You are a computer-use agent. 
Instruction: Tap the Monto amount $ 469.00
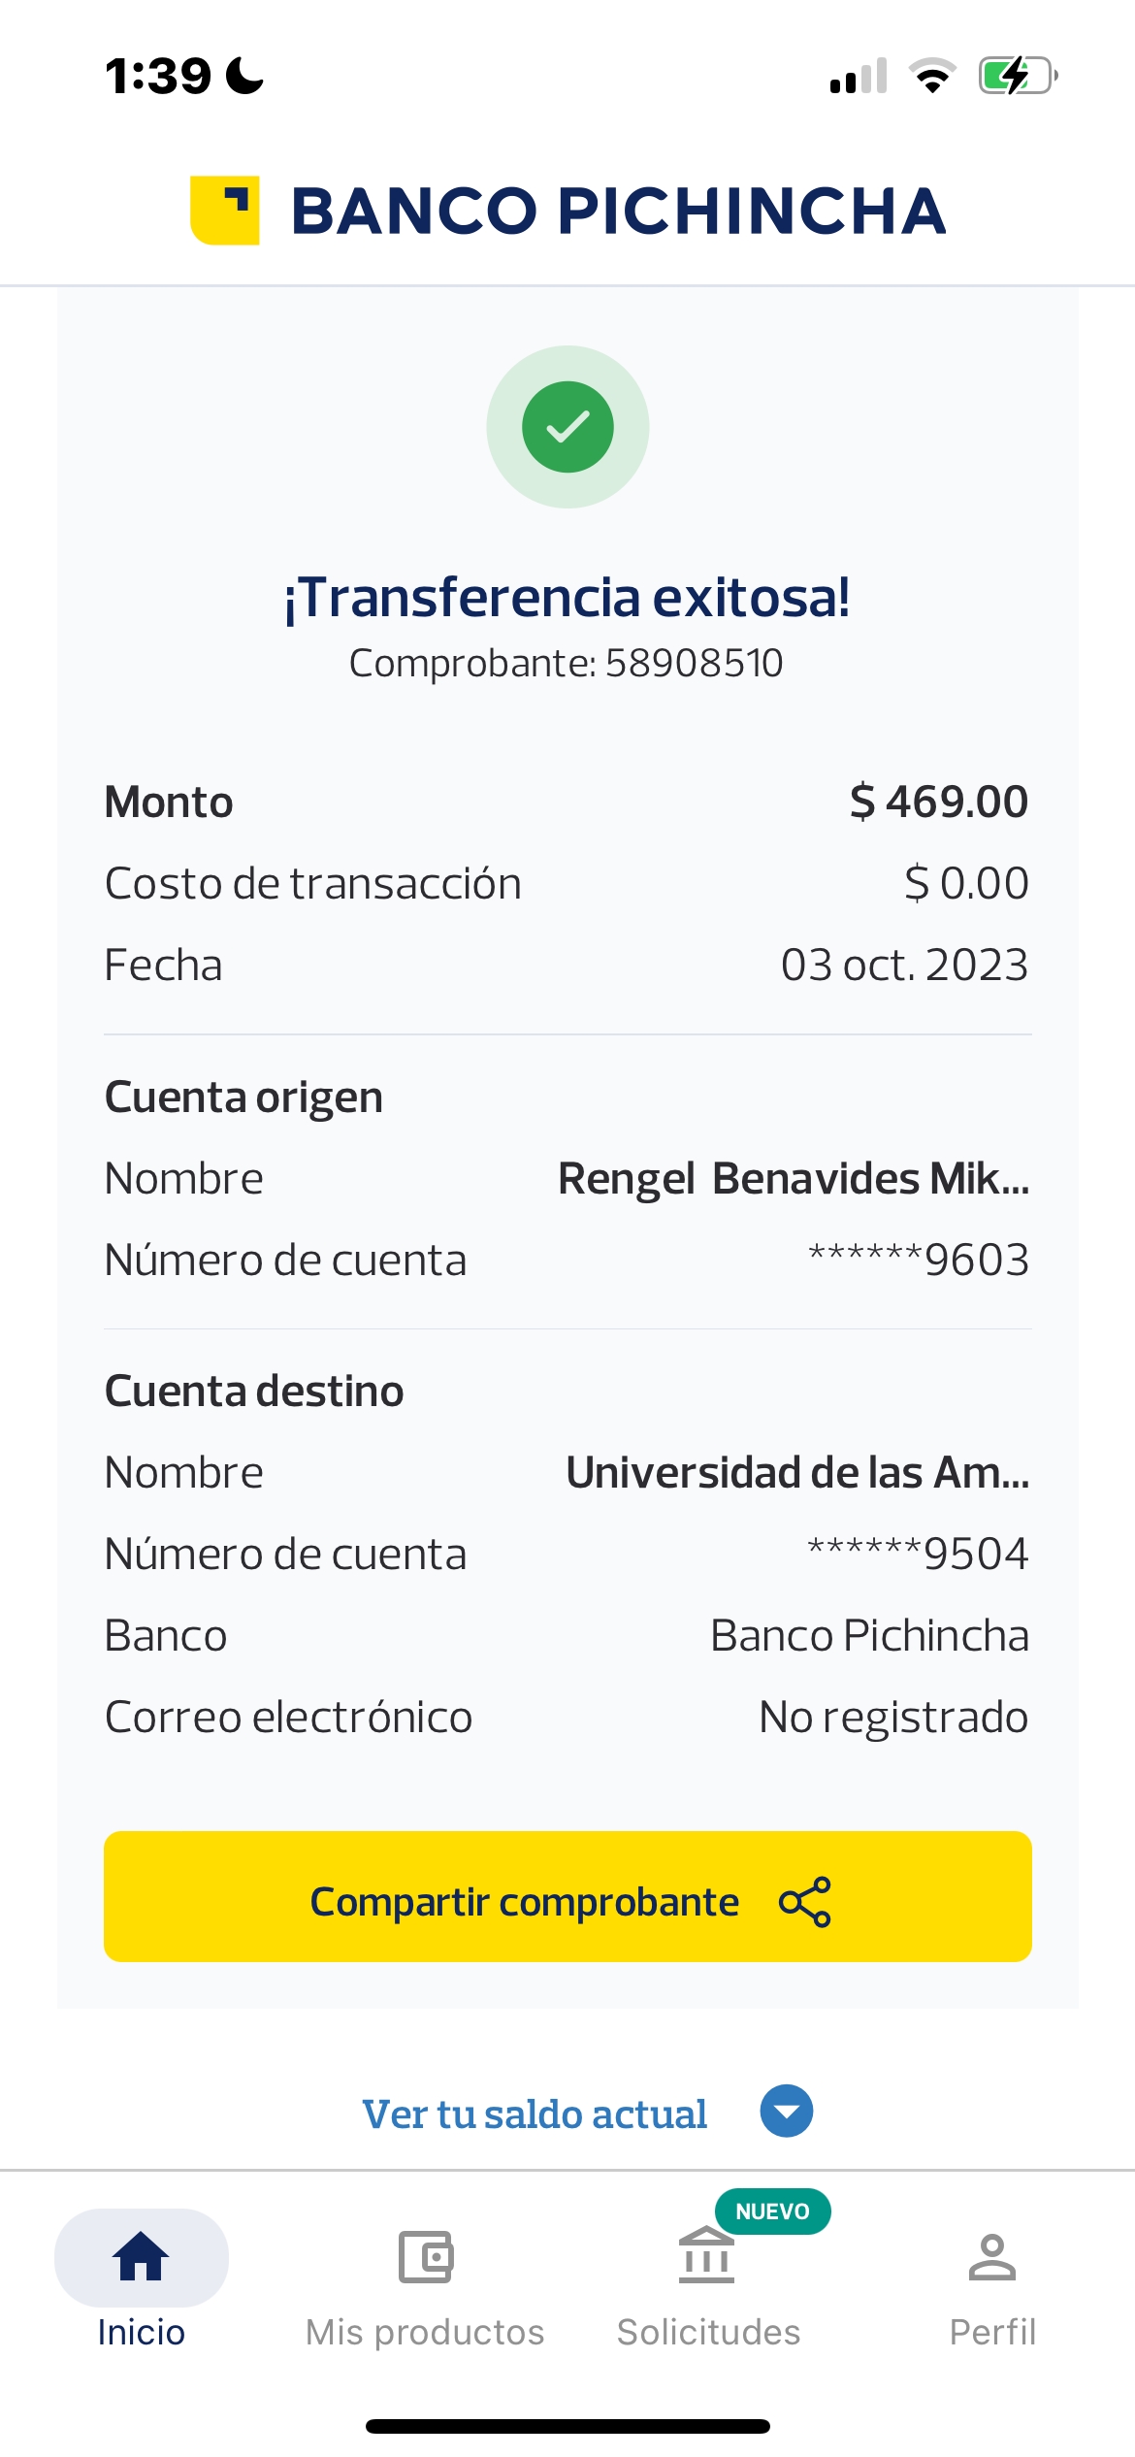click(x=938, y=803)
